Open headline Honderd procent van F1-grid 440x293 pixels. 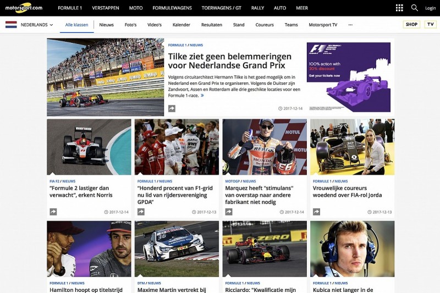[175, 195]
